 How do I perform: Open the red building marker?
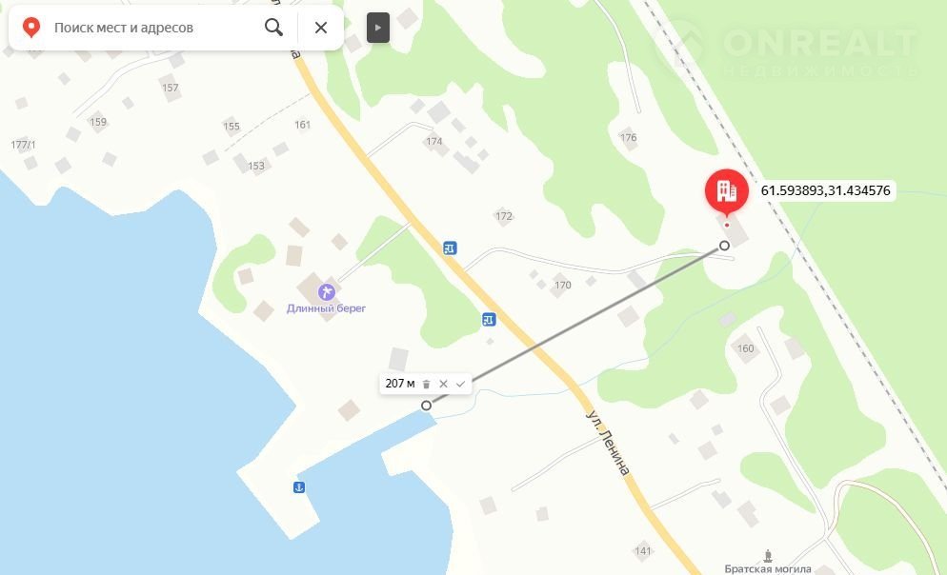pos(727,192)
